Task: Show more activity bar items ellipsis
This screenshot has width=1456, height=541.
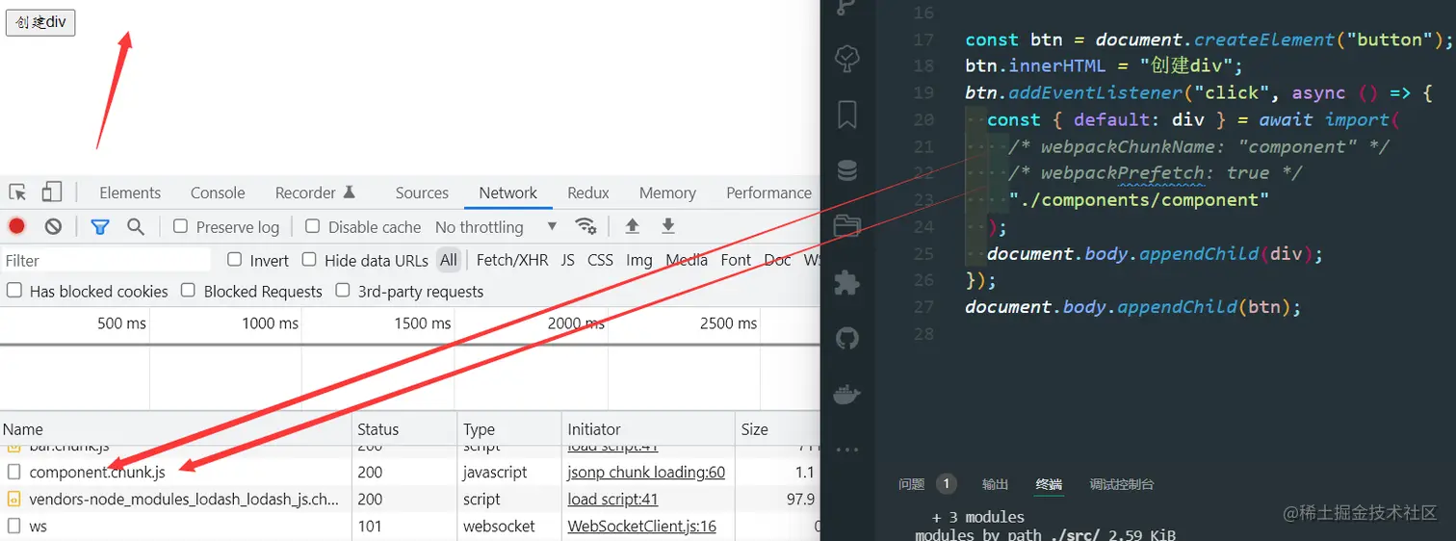Action: (847, 450)
